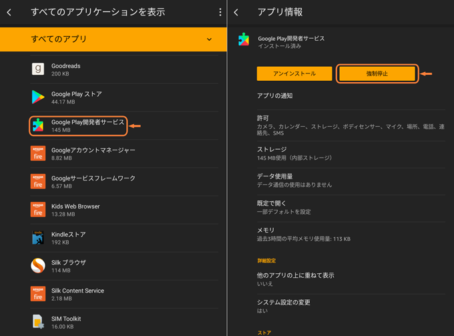Click データ通信の使用はありません text
The height and width of the screenshot is (336, 454).
pyautogui.click(x=294, y=185)
